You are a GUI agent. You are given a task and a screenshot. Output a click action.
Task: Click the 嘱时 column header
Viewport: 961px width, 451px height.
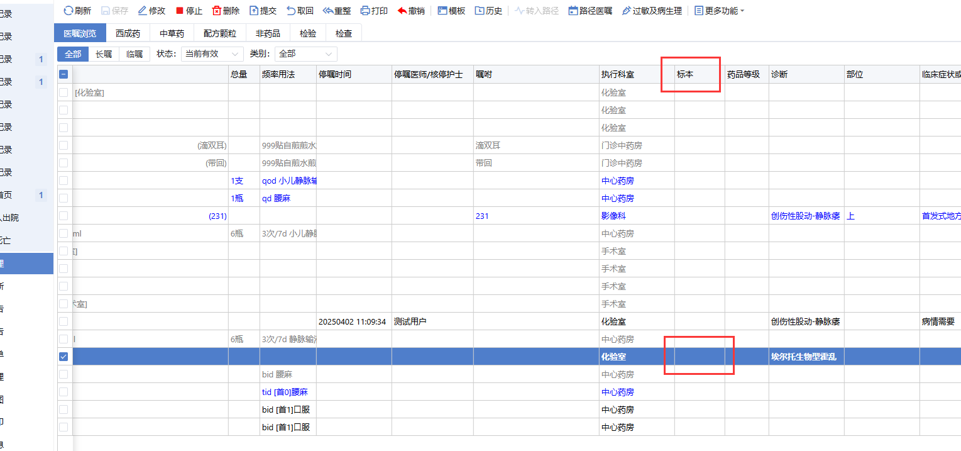pos(536,74)
